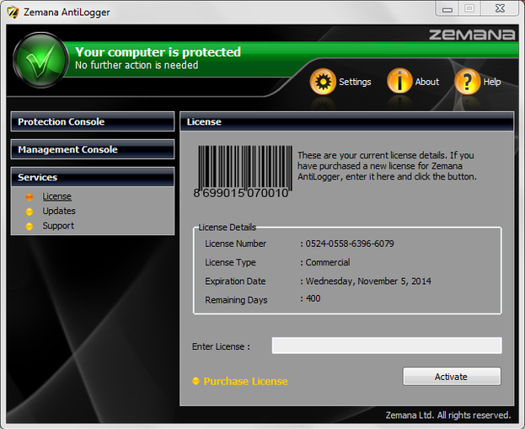Close the Zemana AntiLogger window
Image resolution: width=525 pixels, height=429 pixels.
click(x=500, y=8)
